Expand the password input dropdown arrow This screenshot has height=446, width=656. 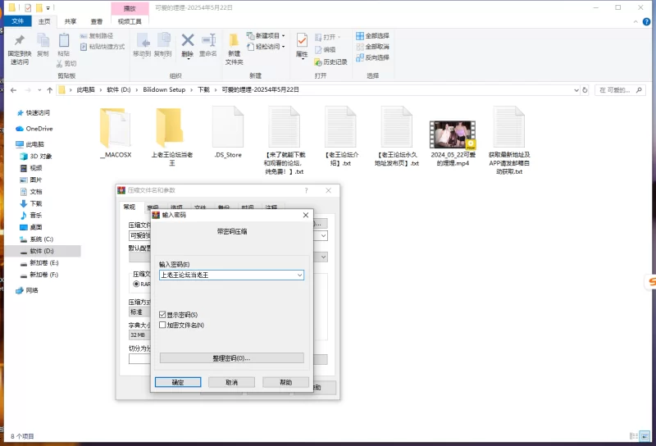pyautogui.click(x=300, y=275)
